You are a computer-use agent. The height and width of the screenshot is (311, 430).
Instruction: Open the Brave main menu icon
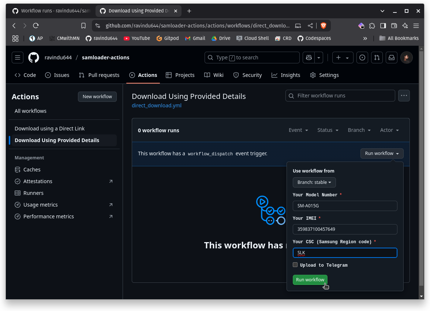point(416,26)
